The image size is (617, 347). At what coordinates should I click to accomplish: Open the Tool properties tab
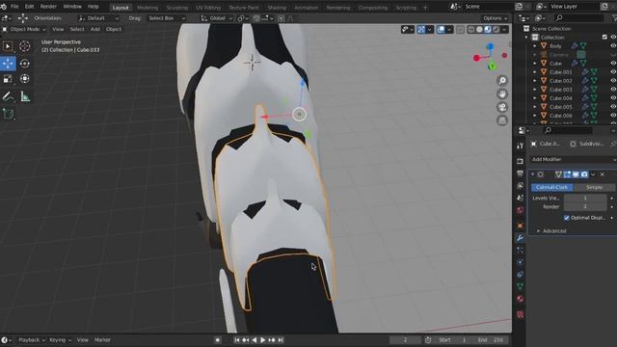point(521,146)
